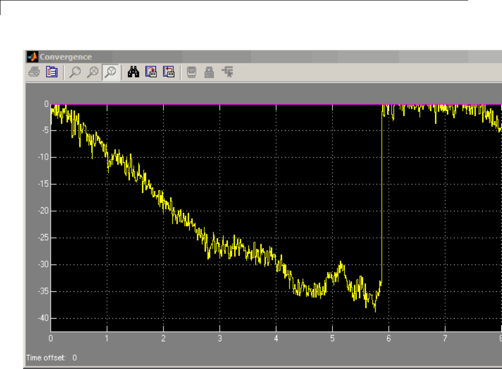
Task: Click the x-axis label 6
Action: [x=389, y=338]
